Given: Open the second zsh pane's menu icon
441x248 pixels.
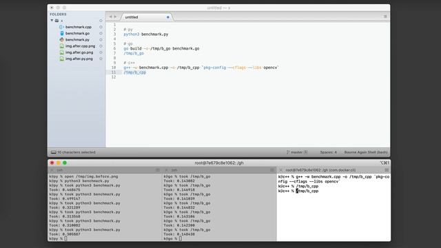Looking at the screenshot, I should 272,170.
